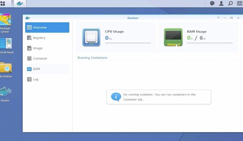Click the No running container message
This screenshot has height=141, width=243.
pyautogui.click(x=160, y=97)
